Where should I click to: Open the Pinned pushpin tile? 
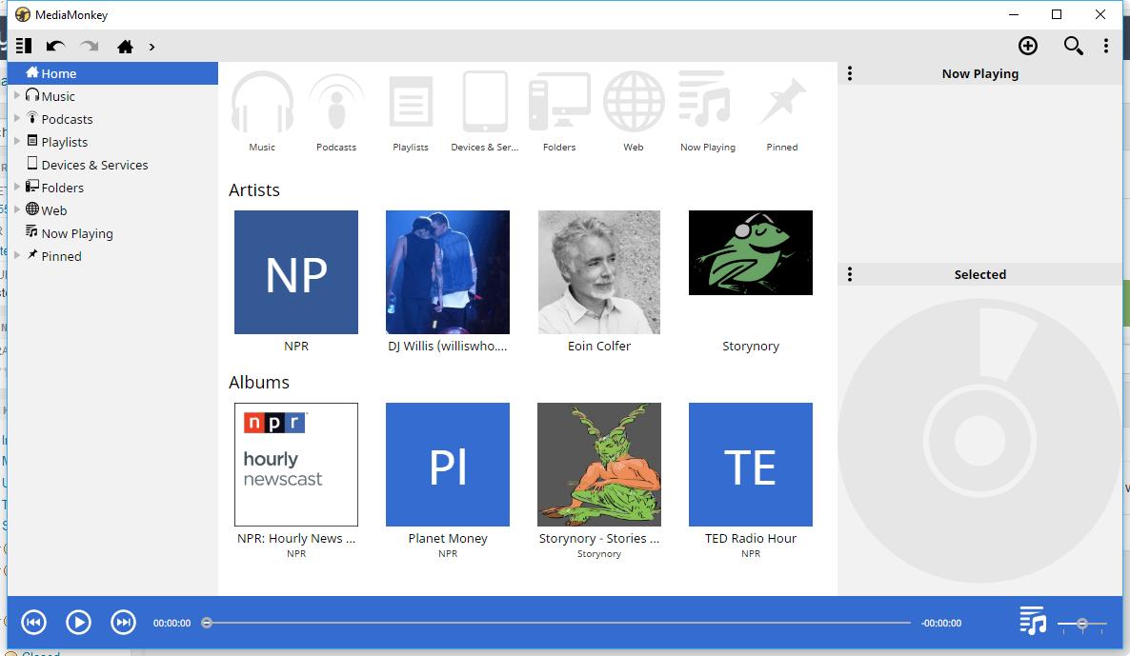tap(781, 105)
